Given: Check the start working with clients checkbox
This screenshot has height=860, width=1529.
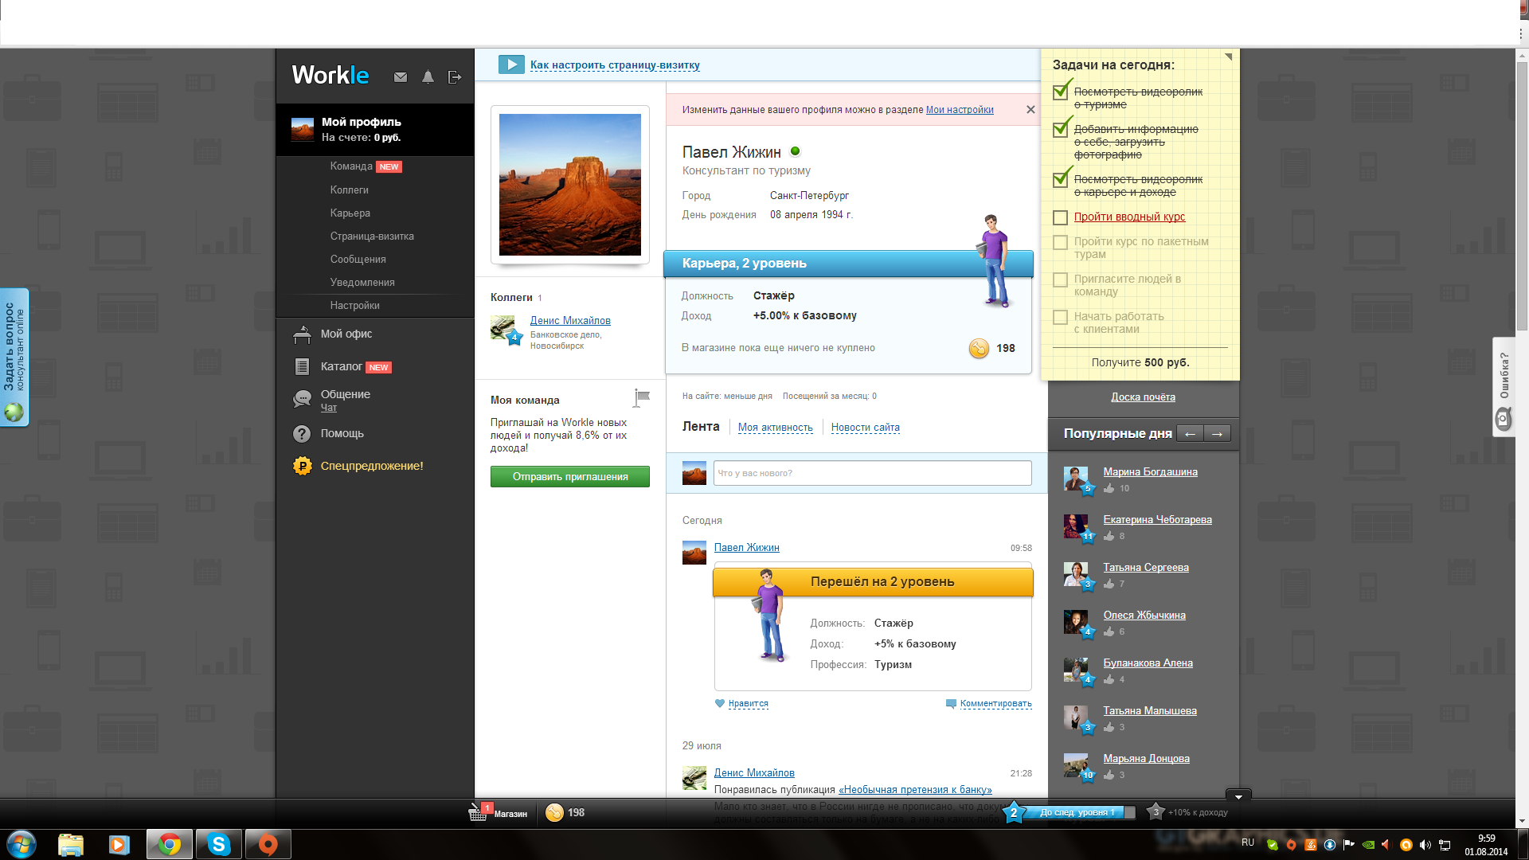Looking at the screenshot, I should (x=1060, y=317).
